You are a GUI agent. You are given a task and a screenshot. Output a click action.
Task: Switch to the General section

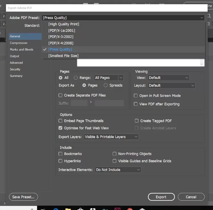coord(25,36)
